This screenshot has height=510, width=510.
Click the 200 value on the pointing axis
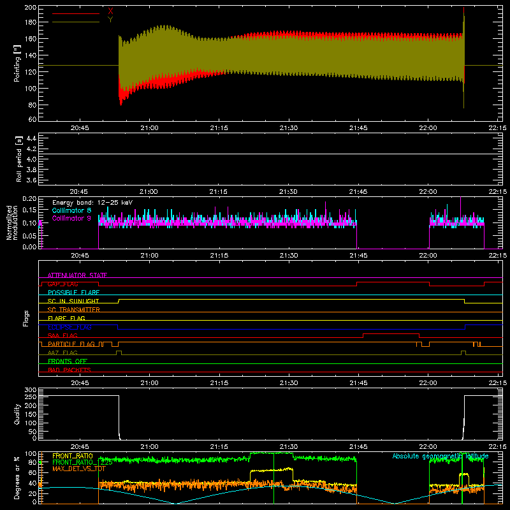(x=31, y=7)
